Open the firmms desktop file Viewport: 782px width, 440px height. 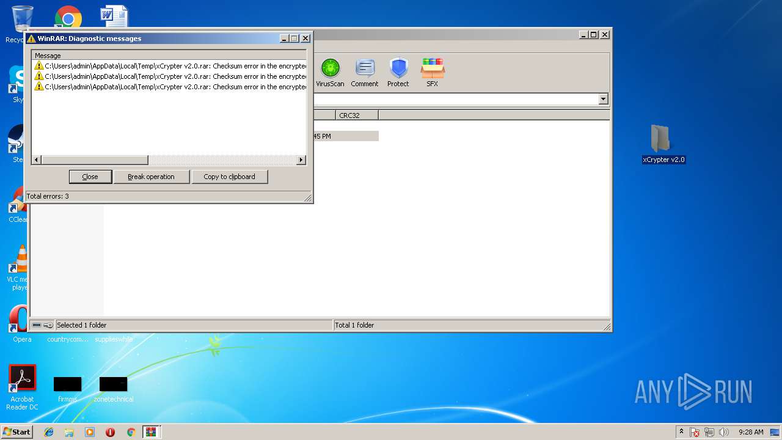click(x=67, y=390)
